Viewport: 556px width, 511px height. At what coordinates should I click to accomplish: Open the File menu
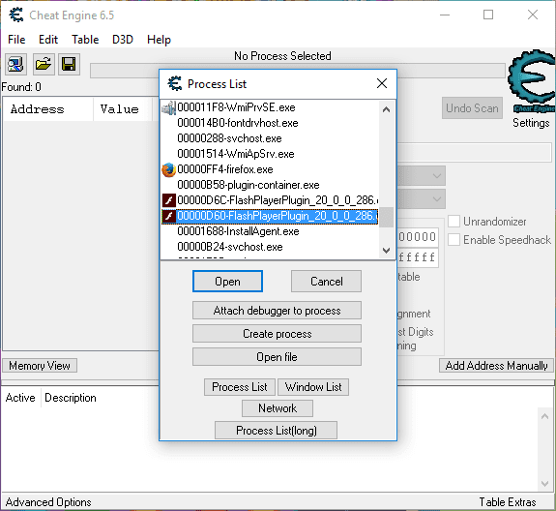(16, 40)
